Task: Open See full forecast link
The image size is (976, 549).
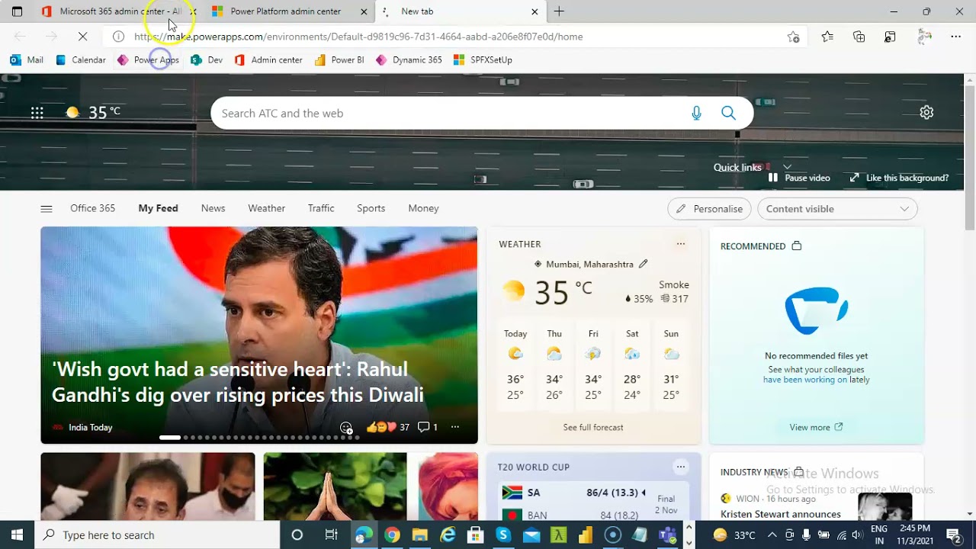Action: click(x=593, y=427)
